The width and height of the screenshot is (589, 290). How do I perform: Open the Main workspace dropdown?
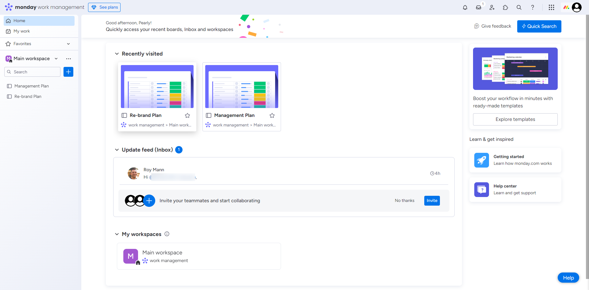point(56,59)
